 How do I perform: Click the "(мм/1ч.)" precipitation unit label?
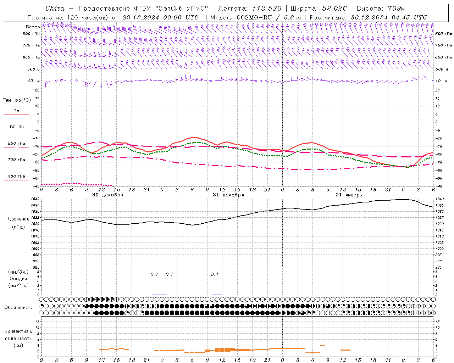18,285
